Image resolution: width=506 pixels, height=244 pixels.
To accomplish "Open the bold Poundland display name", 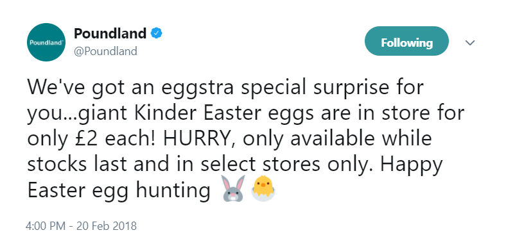I will [x=110, y=33].
